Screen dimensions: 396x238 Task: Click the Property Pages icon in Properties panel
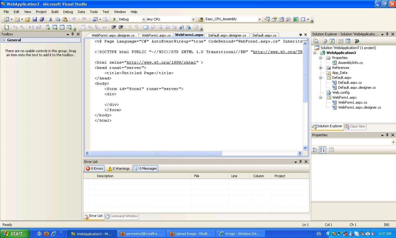(331, 150)
